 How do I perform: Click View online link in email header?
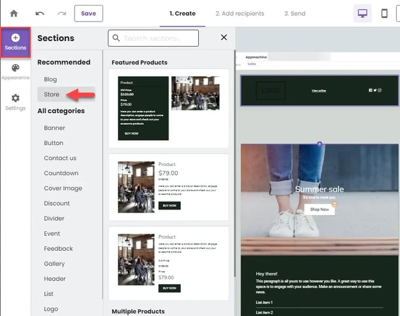tap(318, 90)
